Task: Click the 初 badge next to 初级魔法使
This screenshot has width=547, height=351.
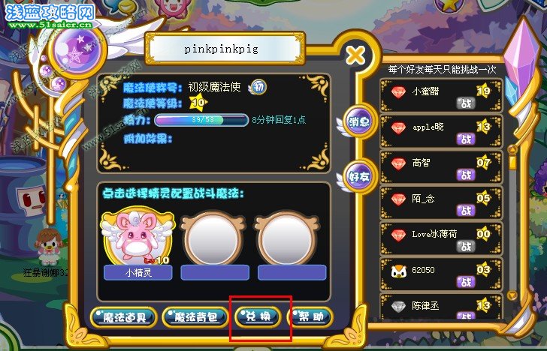Action: click(258, 87)
